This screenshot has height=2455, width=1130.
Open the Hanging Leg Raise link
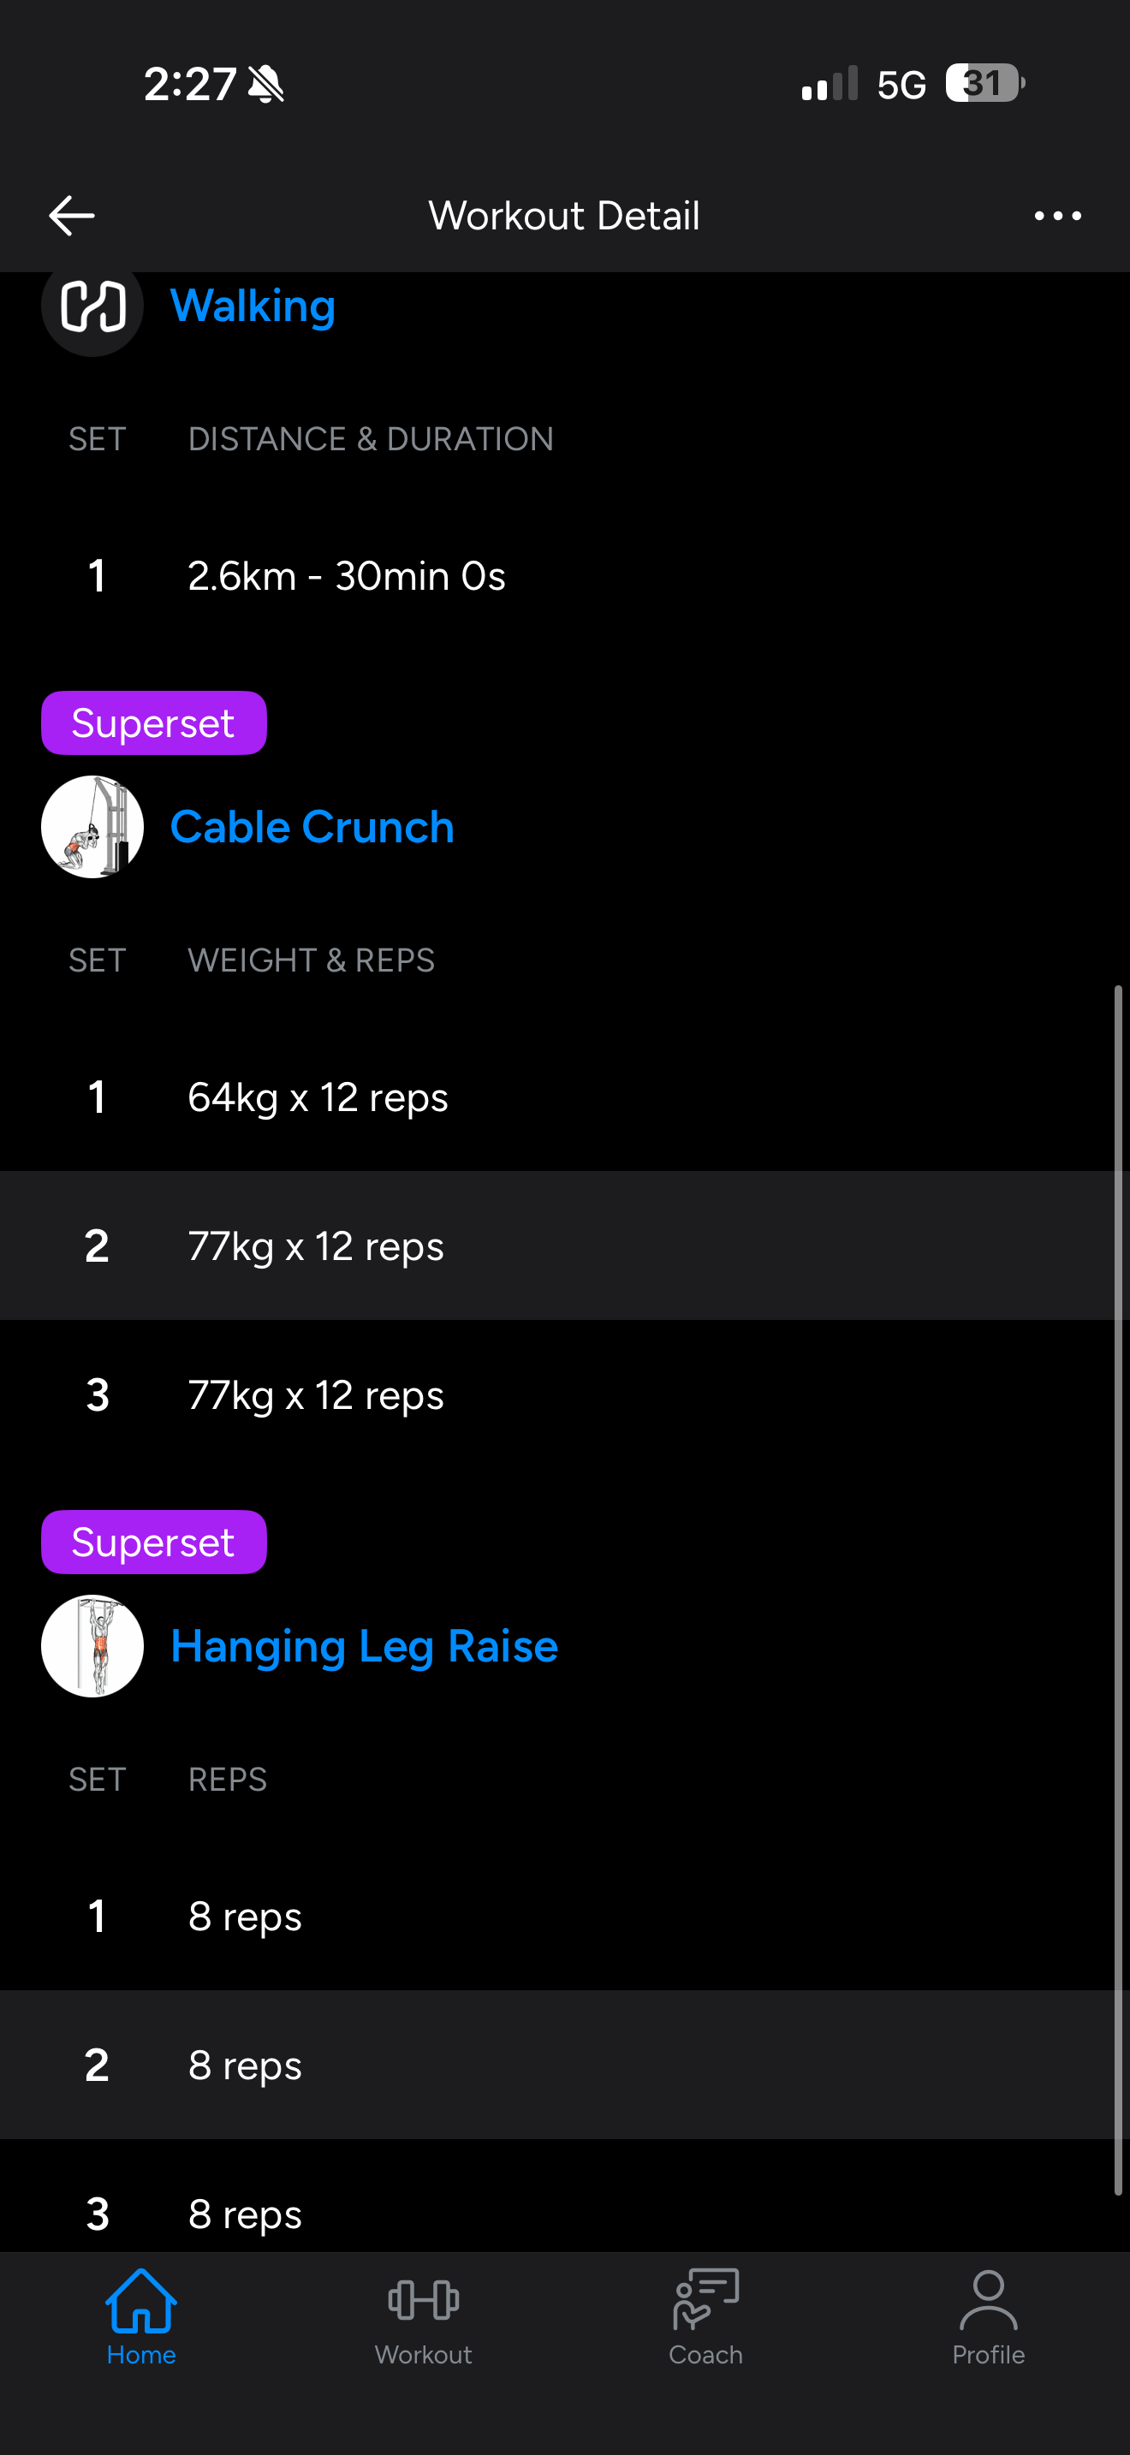click(364, 1646)
